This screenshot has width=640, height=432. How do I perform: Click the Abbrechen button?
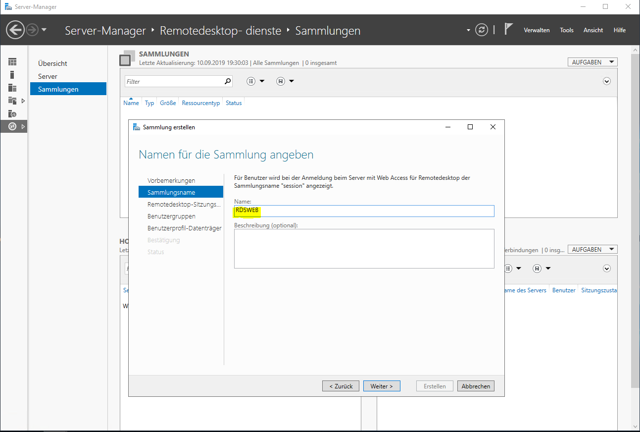tap(476, 386)
